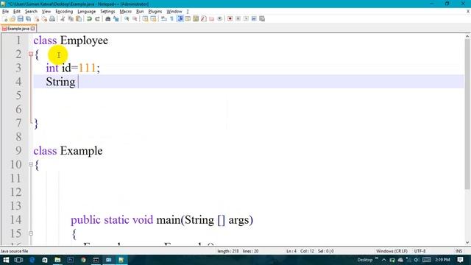Open the Search menu
Image resolution: width=471 pixels, height=265 pixels.
point(31,12)
